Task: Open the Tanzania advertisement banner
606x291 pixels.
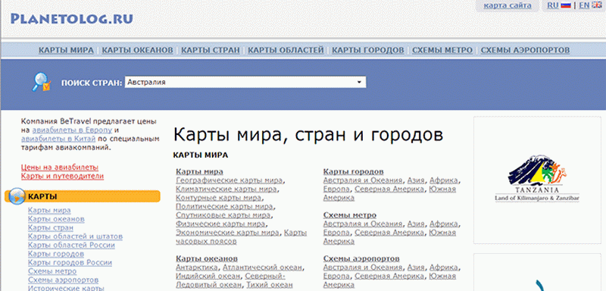Action: 537,180
